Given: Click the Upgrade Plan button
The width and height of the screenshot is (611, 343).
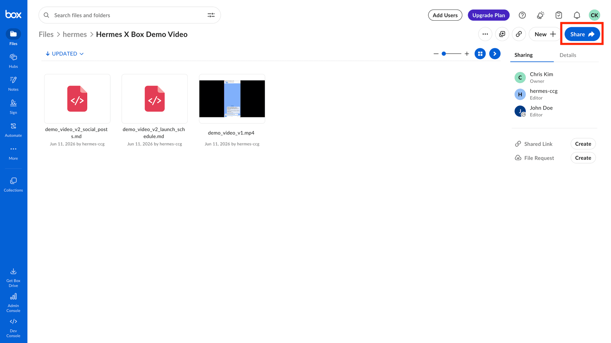Looking at the screenshot, I should pyautogui.click(x=488, y=15).
